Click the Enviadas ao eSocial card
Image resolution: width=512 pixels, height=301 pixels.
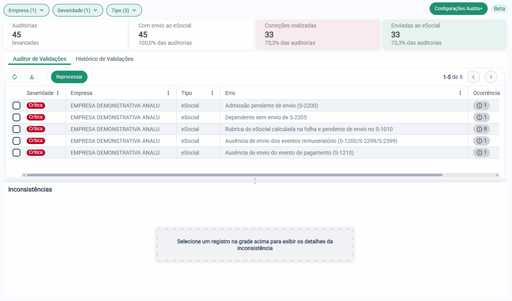click(x=445, y=35)
